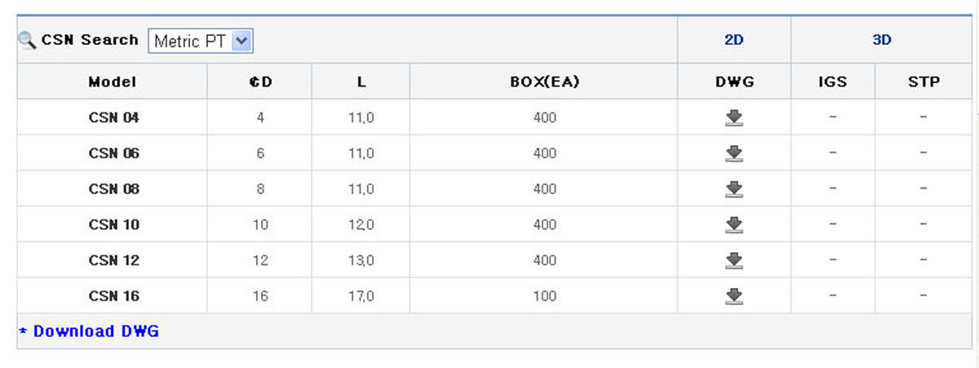Click the 3D column header
The image size is (979, 368).
(882, 40)
